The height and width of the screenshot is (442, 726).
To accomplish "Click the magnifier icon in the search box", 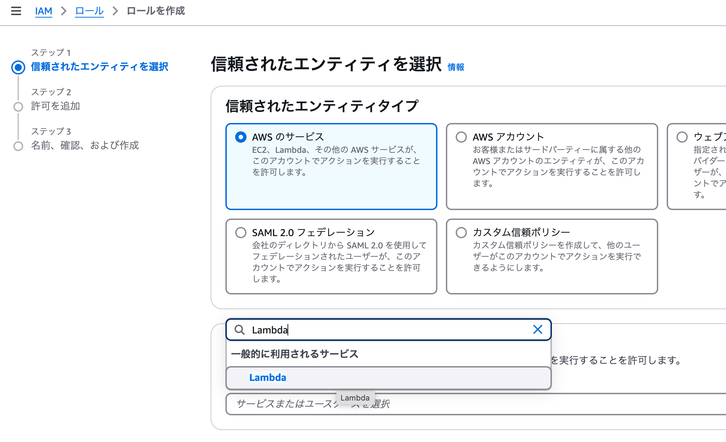I will pyautogui.click(x=240, y=330).
